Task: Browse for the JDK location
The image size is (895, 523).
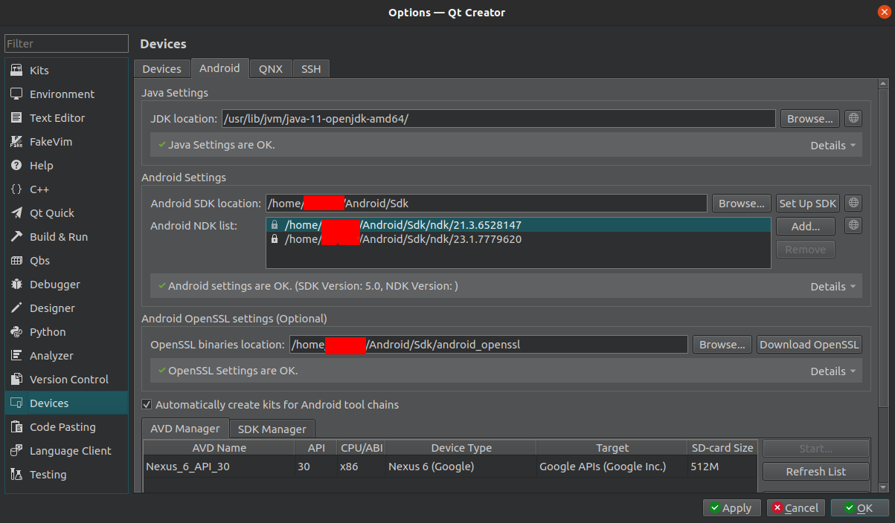Action: (x=810, y=118)
